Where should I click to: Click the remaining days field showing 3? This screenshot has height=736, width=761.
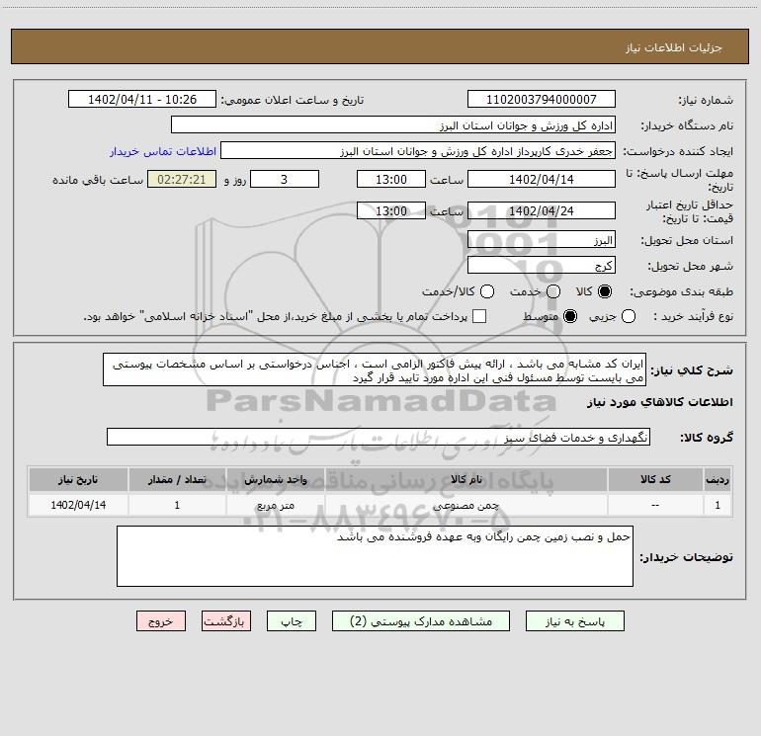pyautogui.click(x=285, y=179)
